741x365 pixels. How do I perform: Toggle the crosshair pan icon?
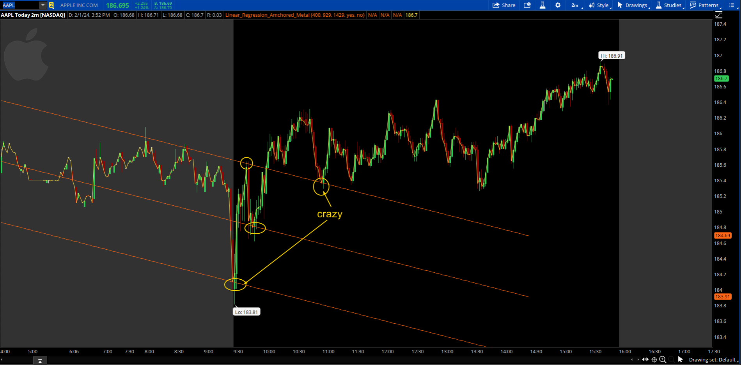pos(654,360)
